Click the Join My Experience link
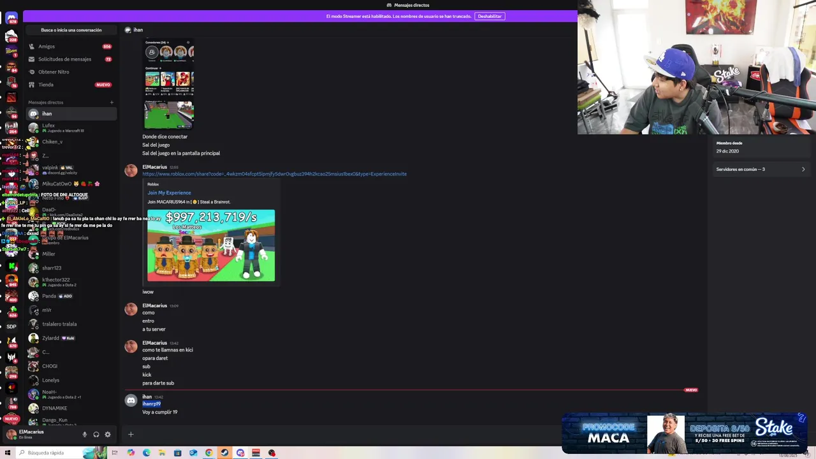 pos(169,193)
